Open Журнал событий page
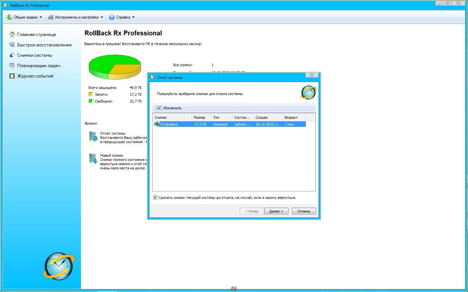Screen dimensions: 468x292 click(x=35, y=76)
